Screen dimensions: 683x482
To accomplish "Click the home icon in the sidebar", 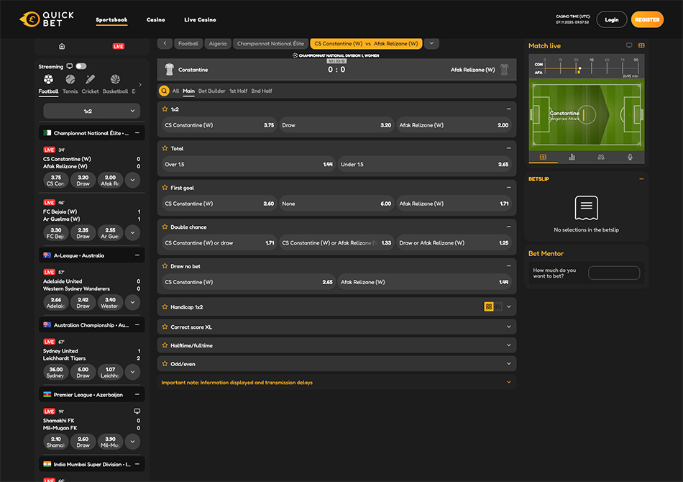I will tap(62, 46).
